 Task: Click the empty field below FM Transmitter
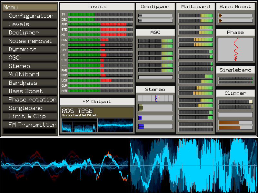point(30,131)
